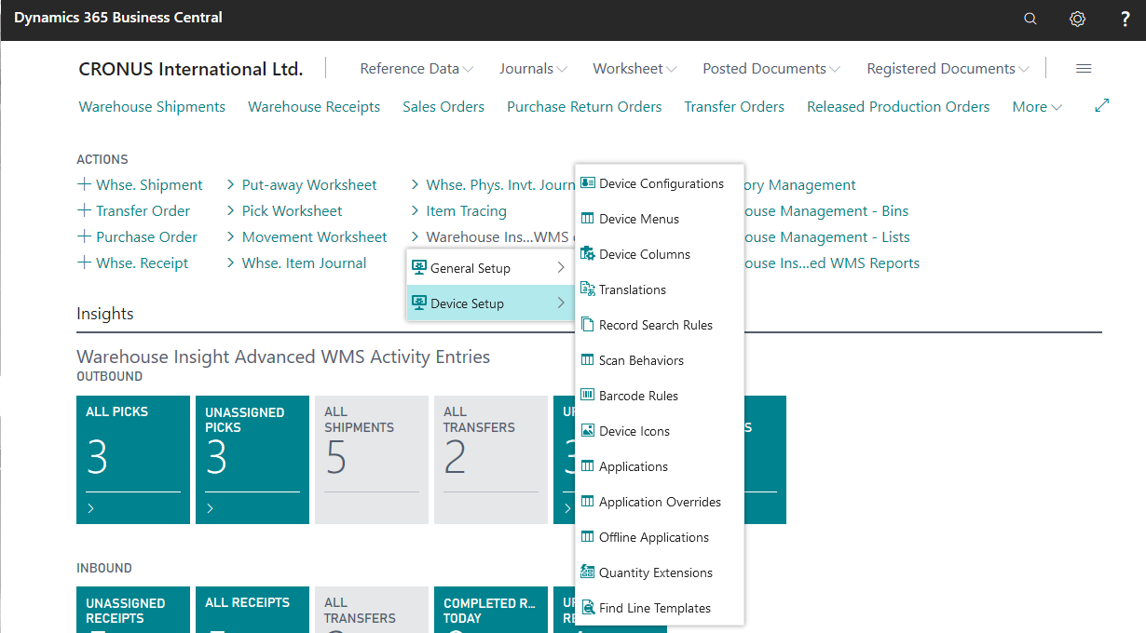Select Application Overrides menu entry
Screen dimensions: 1146x633
point(660,502)
